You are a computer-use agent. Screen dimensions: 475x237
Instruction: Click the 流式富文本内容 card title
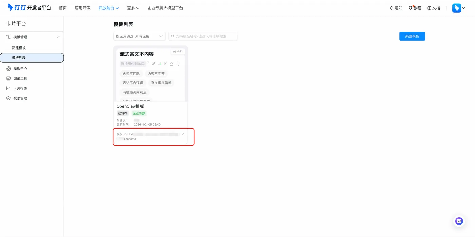pyautogui.click(x=137, y=54)
